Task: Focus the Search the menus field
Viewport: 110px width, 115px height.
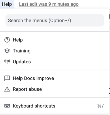Action: click(55, 20)
